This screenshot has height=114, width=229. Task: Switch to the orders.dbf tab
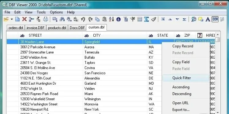click(x=16, y=28)
